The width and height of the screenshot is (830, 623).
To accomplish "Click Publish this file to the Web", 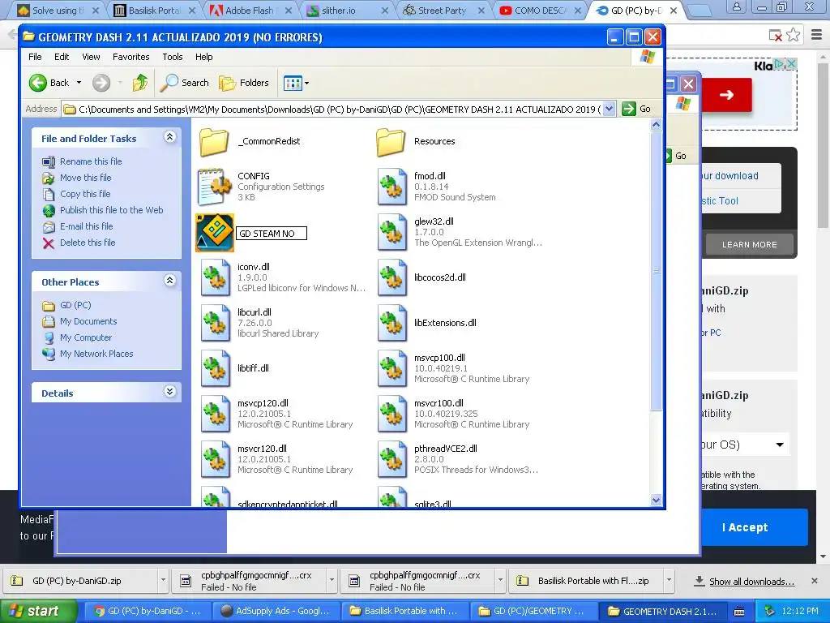I will 111,210.
